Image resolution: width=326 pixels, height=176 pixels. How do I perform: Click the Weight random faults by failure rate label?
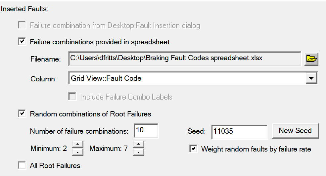(256, 149)
